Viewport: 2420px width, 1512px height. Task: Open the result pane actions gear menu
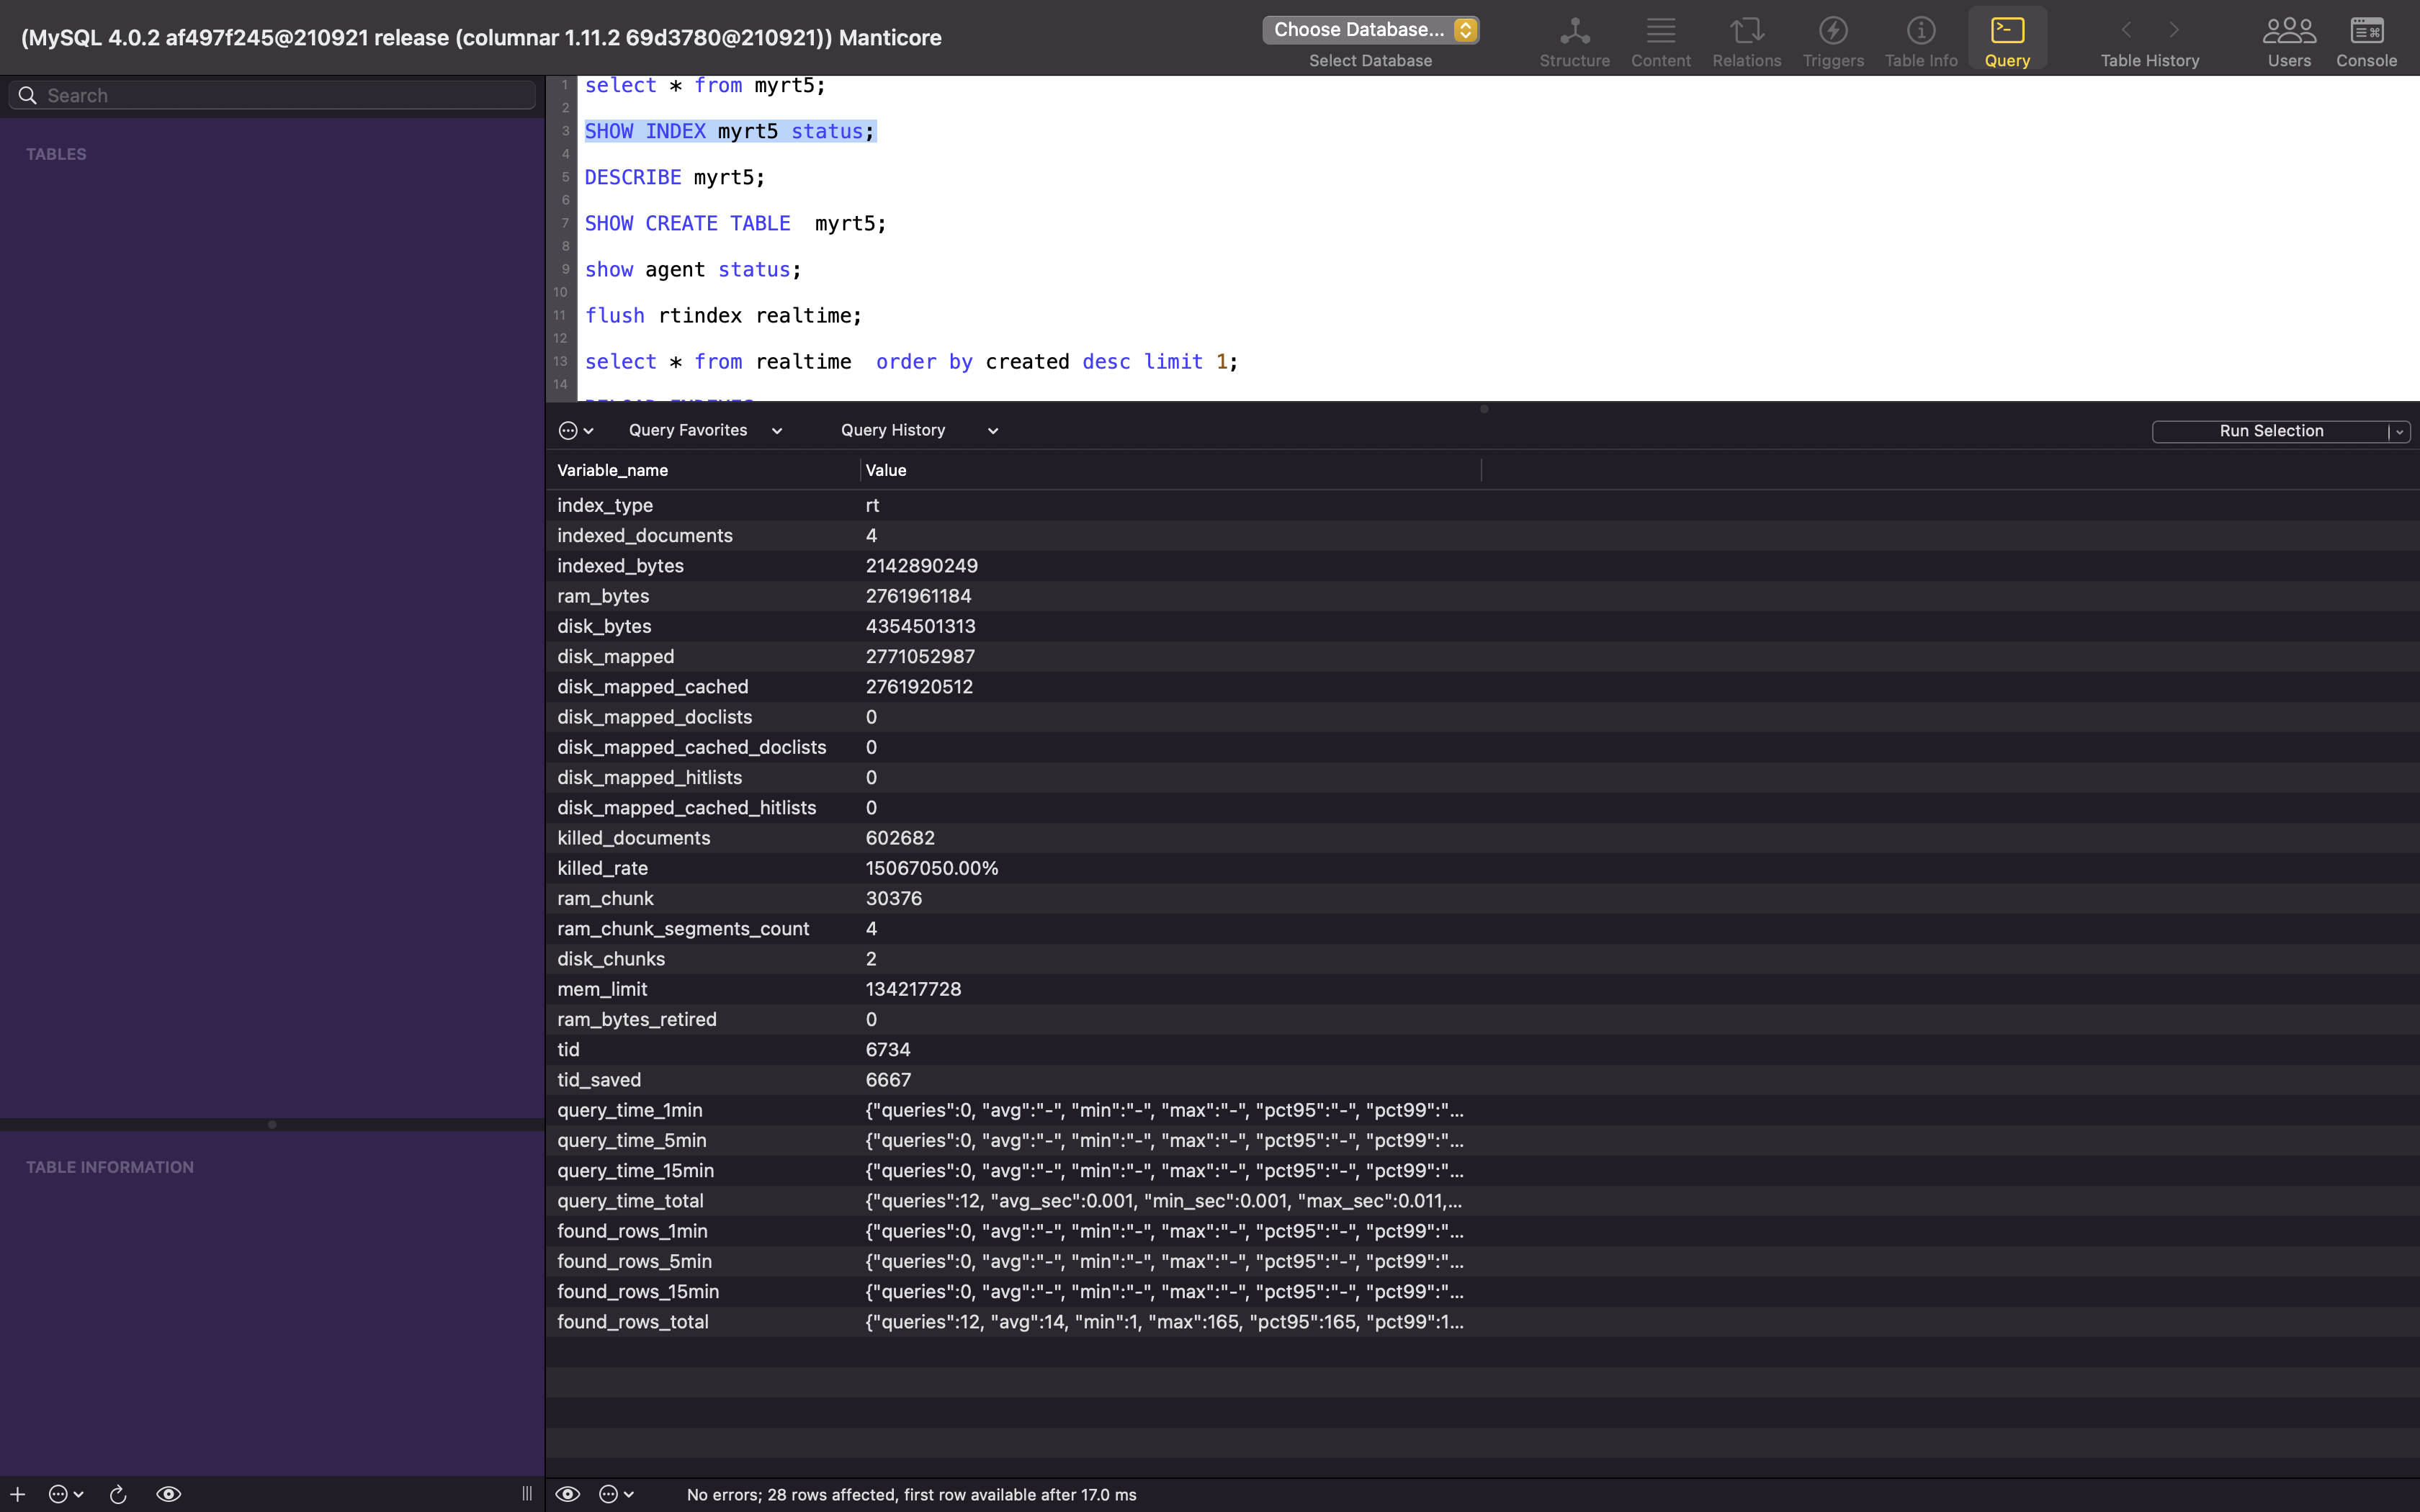click(x=616, y=1494)
